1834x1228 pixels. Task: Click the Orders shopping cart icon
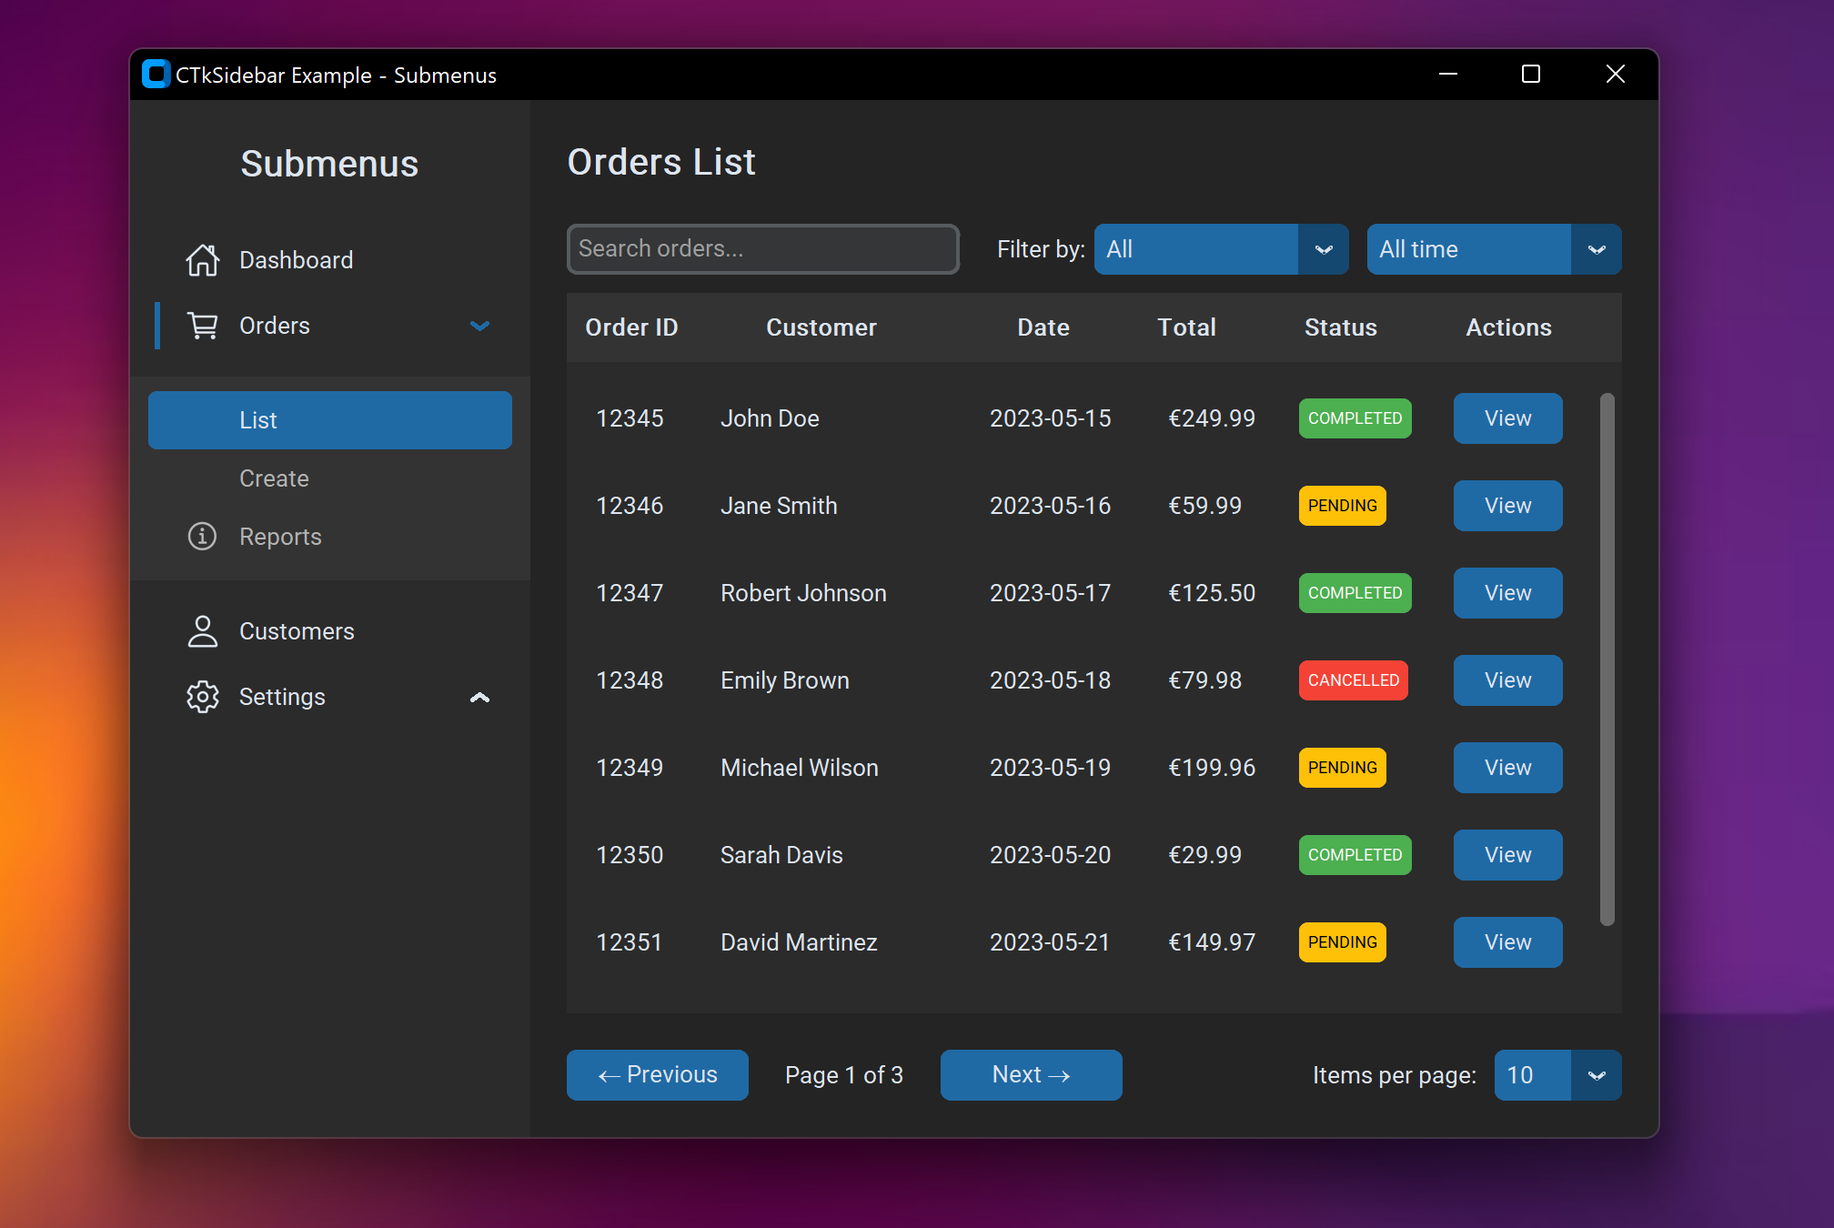(202, 326)
